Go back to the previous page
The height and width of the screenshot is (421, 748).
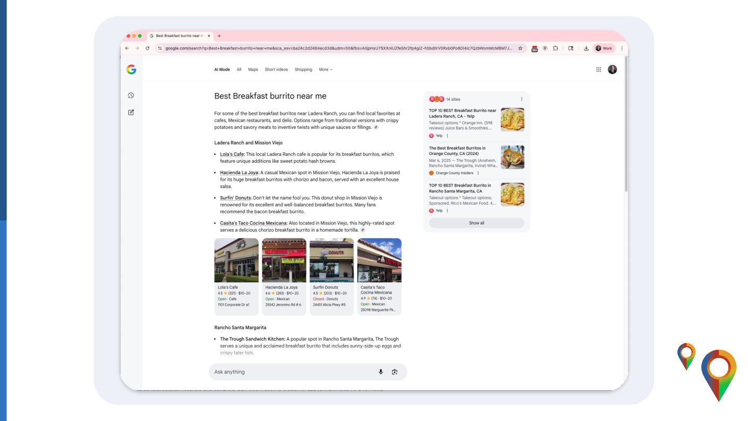click(127, 48)
